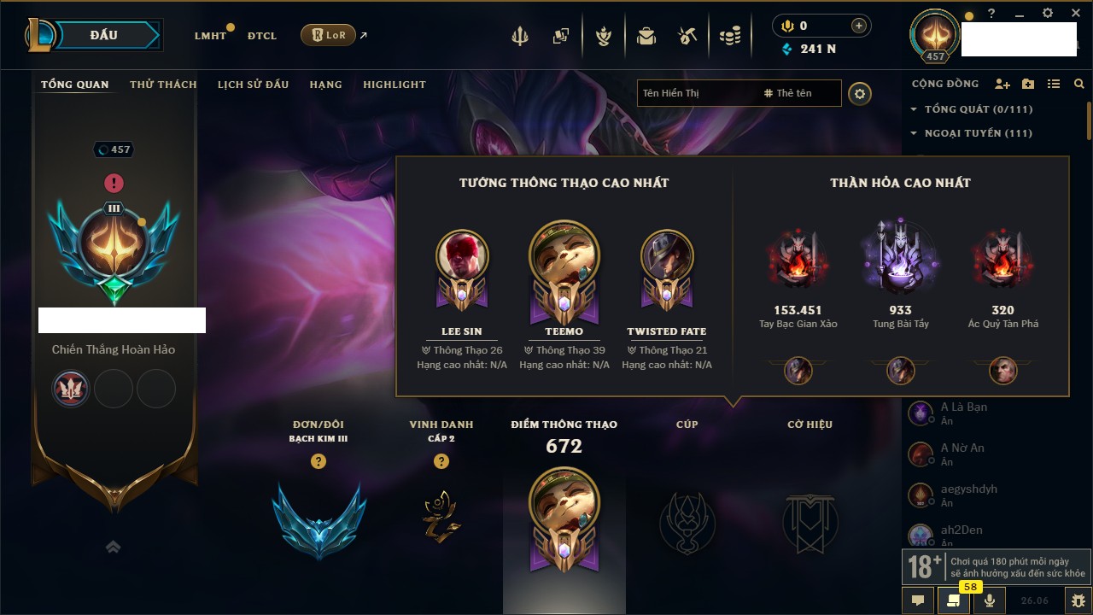This screenshot has height=615, width=1093.
Task: Open the chat bubble icon at bottom
Action: pos(918,600)
